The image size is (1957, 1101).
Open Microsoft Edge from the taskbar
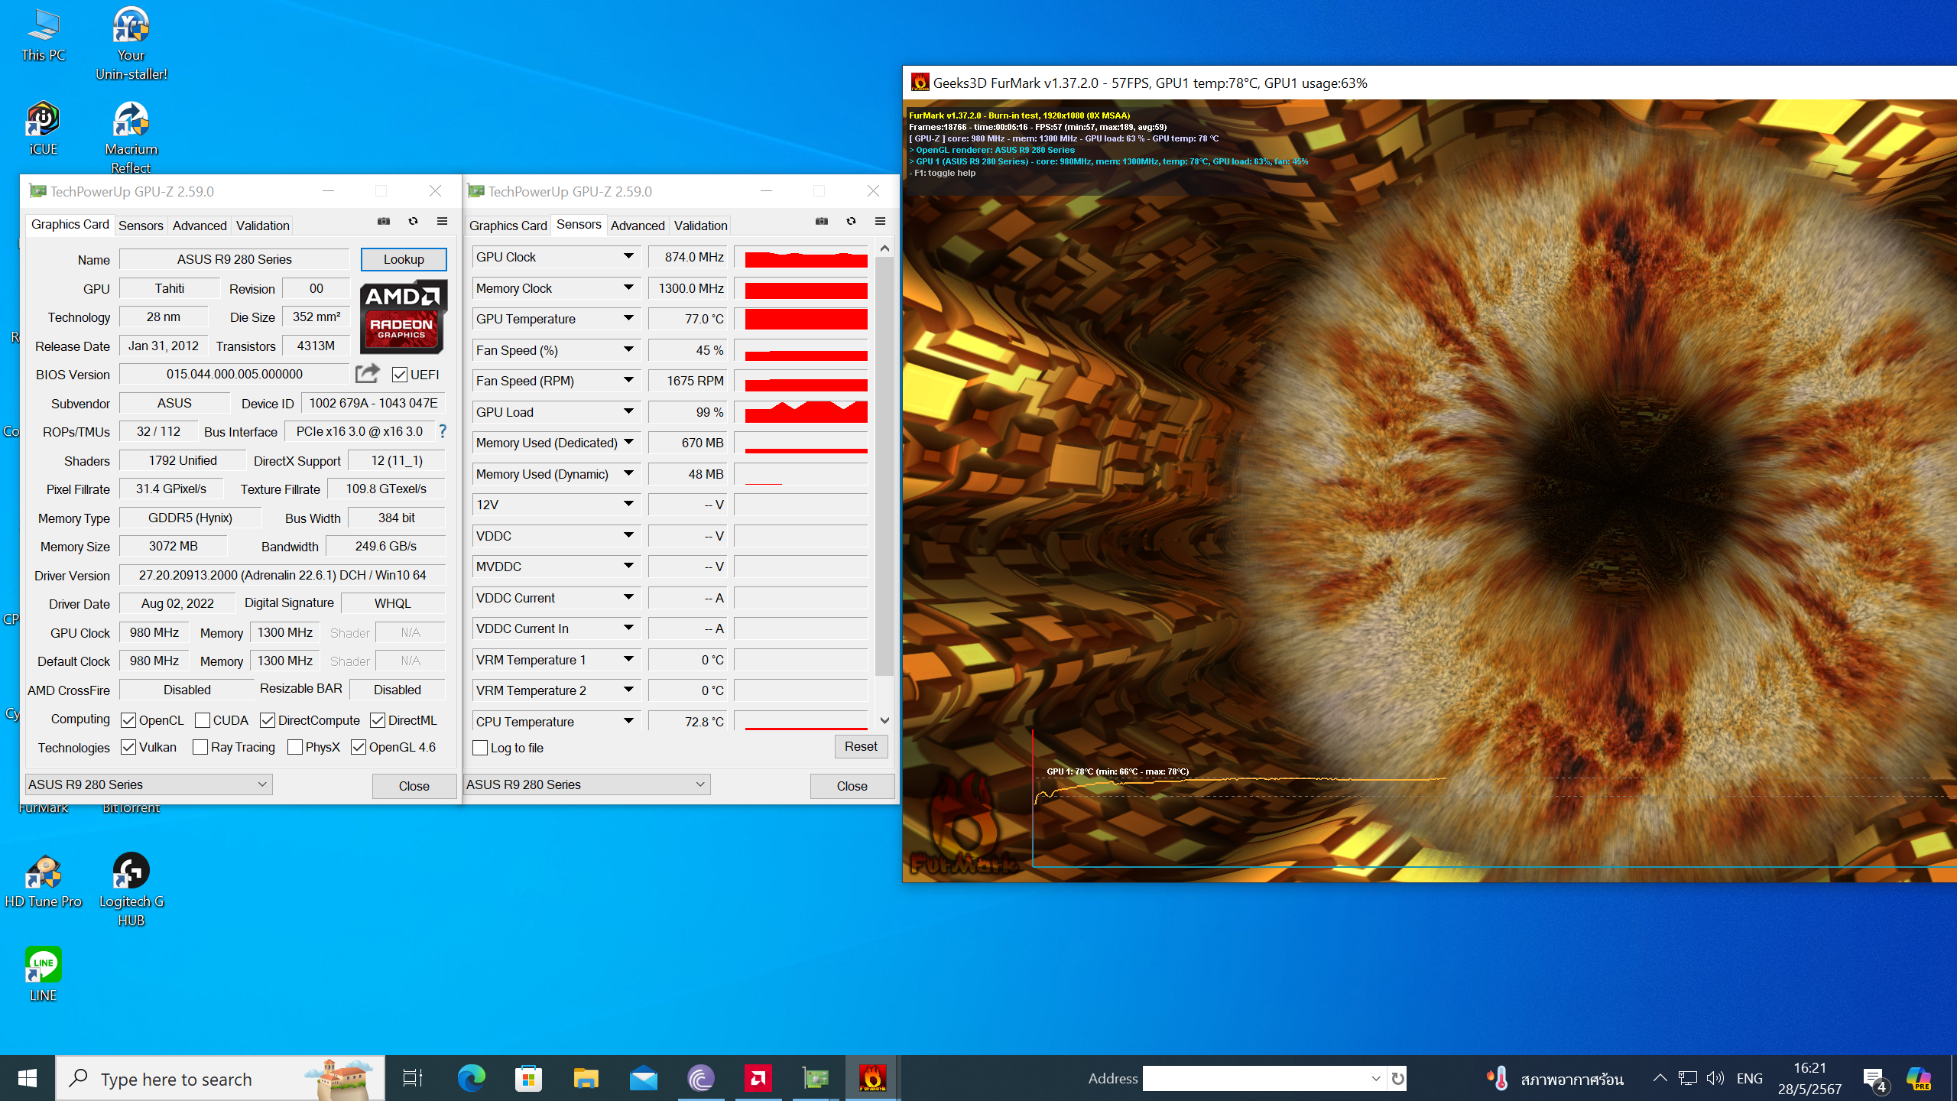[471, 1079]
